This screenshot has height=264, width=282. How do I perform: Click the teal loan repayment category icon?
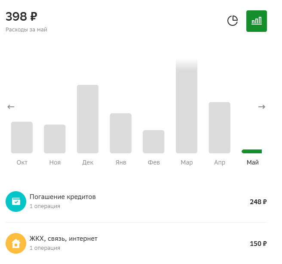(16, 202)
